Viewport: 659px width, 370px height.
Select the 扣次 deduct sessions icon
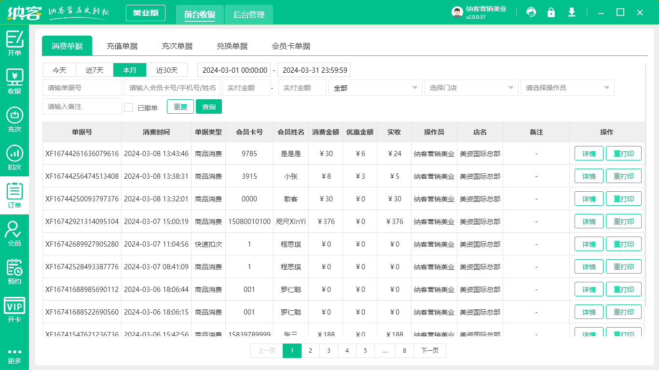14,154
